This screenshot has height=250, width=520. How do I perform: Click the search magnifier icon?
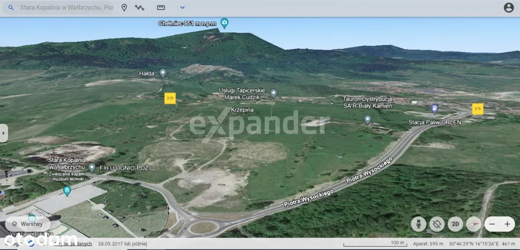coord(11,8)
